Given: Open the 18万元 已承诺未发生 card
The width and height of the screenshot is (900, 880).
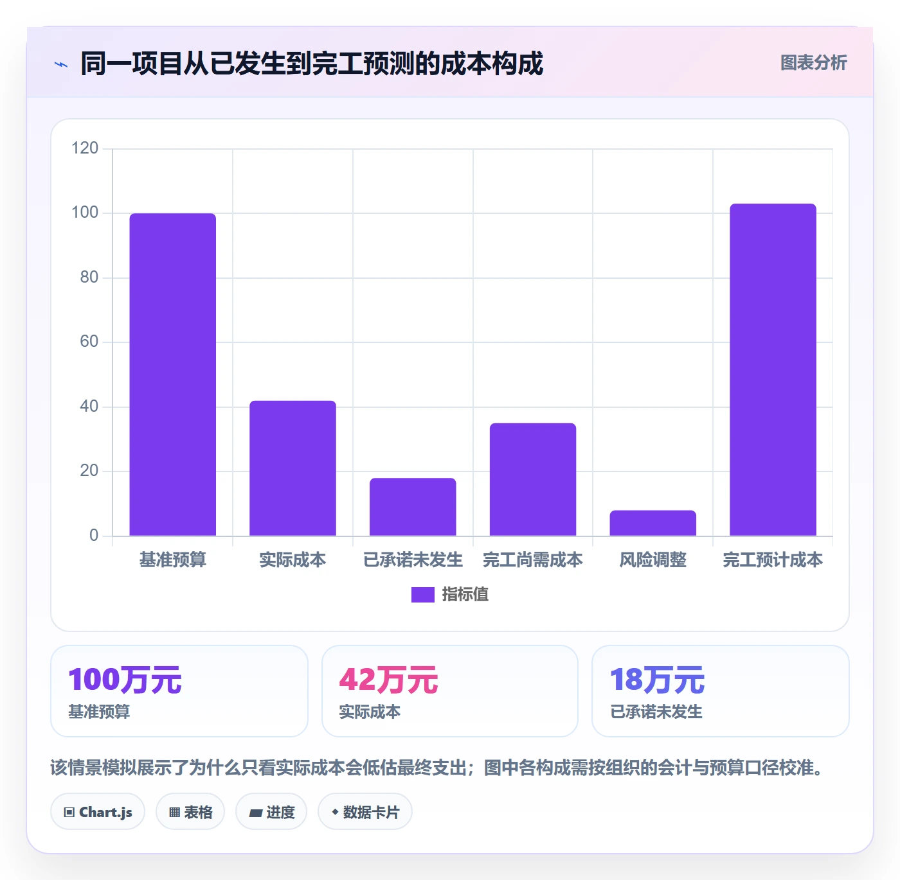Looking at the screenshot, I should click(721, 691).
